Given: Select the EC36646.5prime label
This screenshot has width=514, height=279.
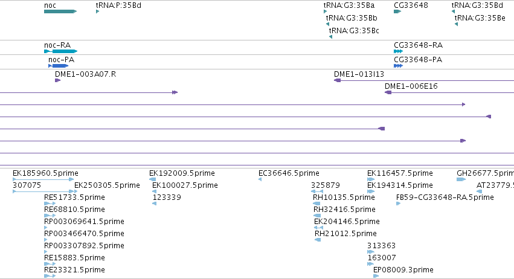Looking at the screenshot, I should (x=289, y=173).
